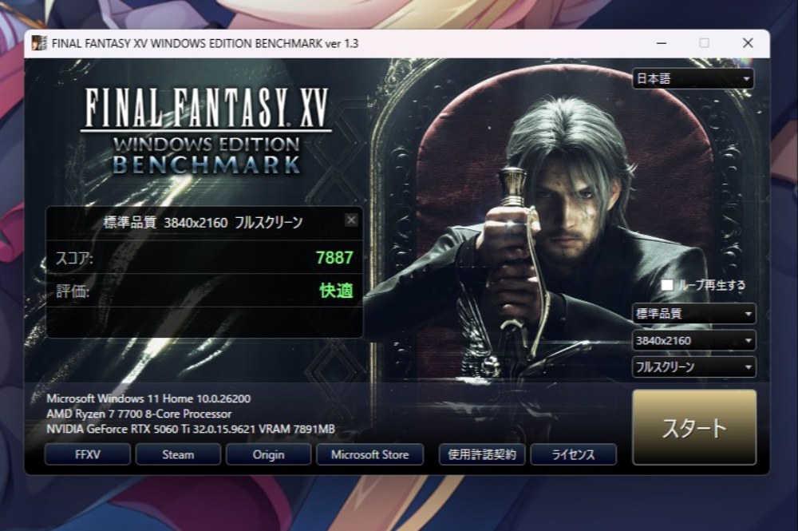Click the score value 7887
Viewport: 798px width, 531px height.
(x=334, y=258)
